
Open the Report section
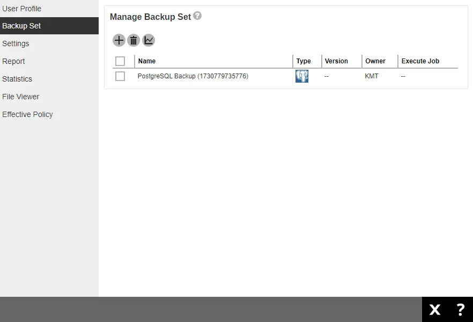coord(14,61)
